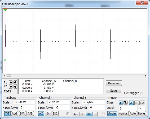Switch timebase to A/B mode

[30, 113]
